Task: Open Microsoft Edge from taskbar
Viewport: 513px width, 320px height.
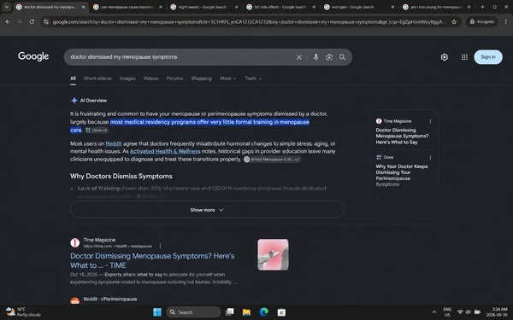Action: (x=263, y=312)
